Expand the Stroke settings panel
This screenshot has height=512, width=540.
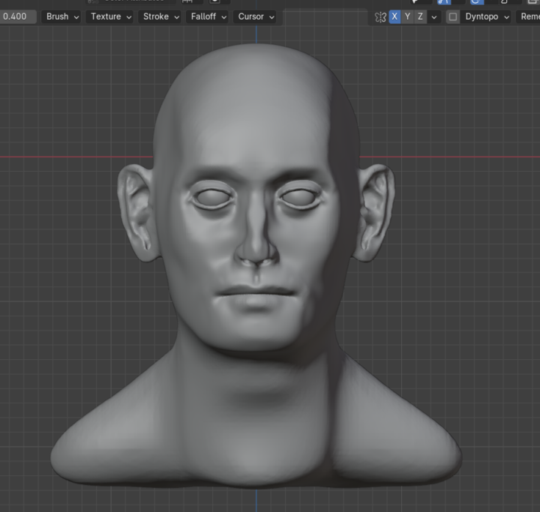click(160, 16)
